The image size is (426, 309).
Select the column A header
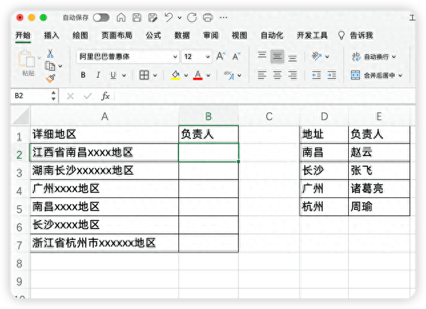tap(105, 117)
